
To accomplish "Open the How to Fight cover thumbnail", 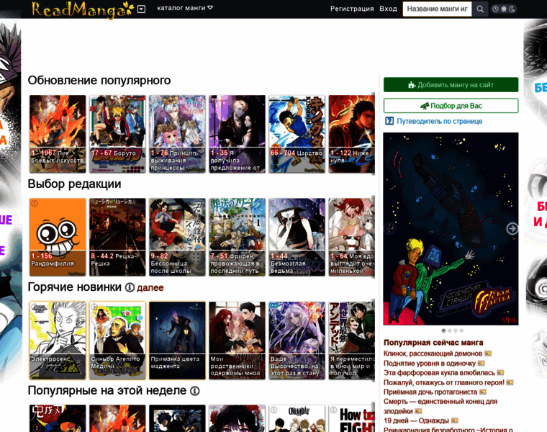I will tap(352, 418).
